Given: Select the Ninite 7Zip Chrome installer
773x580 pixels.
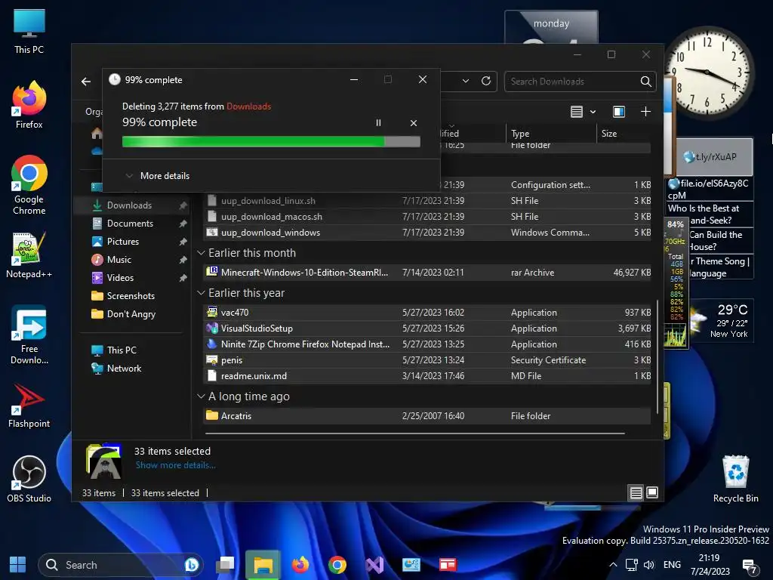Looking at the screenshot, I should coord(427,344).
